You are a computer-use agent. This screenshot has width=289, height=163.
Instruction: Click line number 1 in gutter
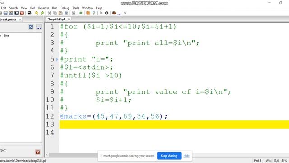pyautogui.click(x=52, y=27)
